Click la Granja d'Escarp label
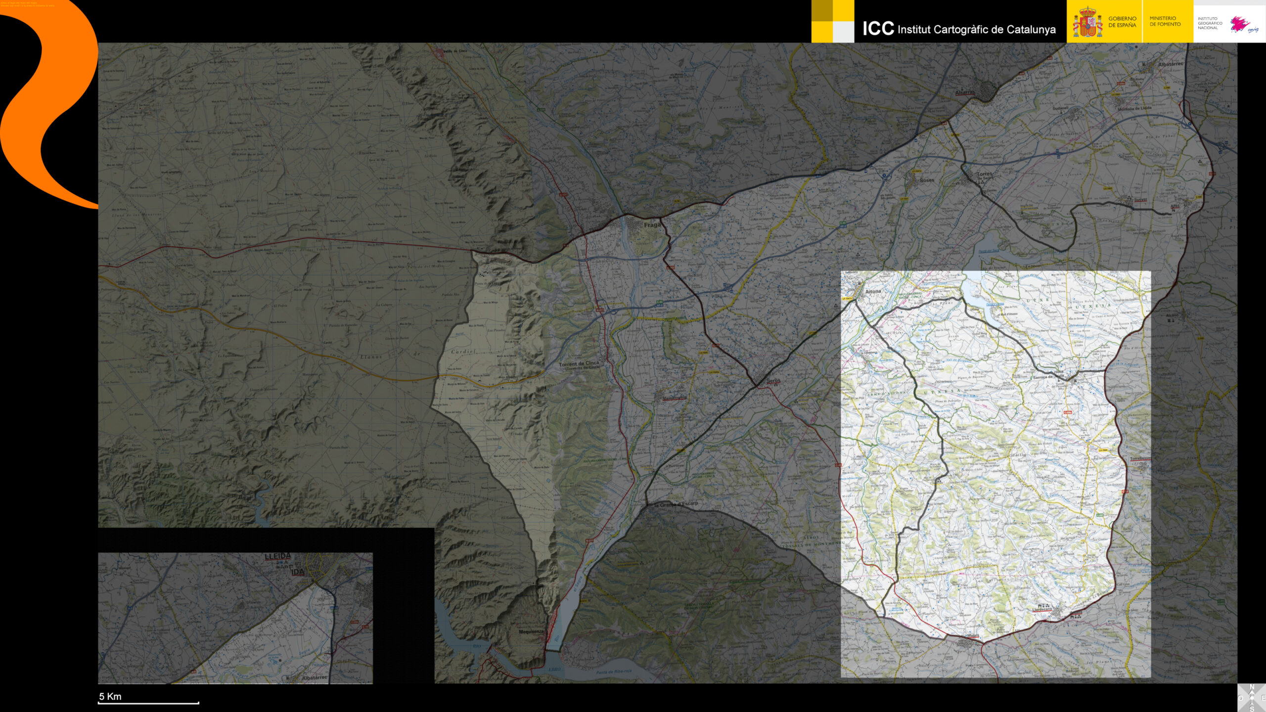The width and height of the screenshot is (1266, 712). (x=676, y=504)
